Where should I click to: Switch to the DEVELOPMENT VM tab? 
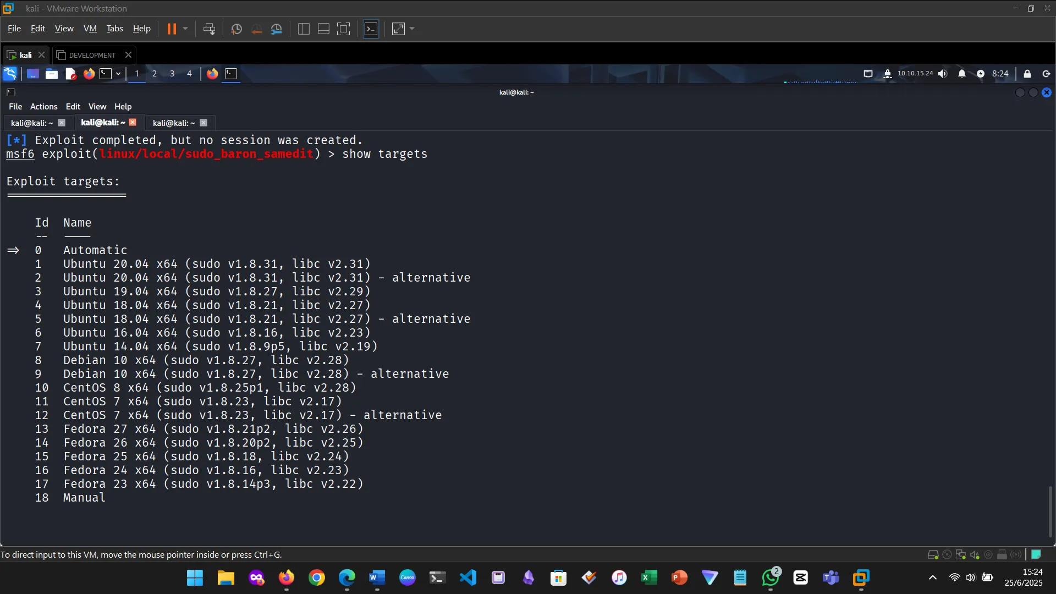pyautogui.click(x=92, y=55)
